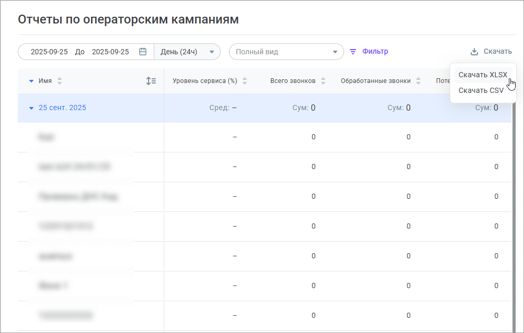Image resolution: width=524 pixels, height=333 pixels.
Task: Sort by Name column arrows
Action: tap(59, 81)
